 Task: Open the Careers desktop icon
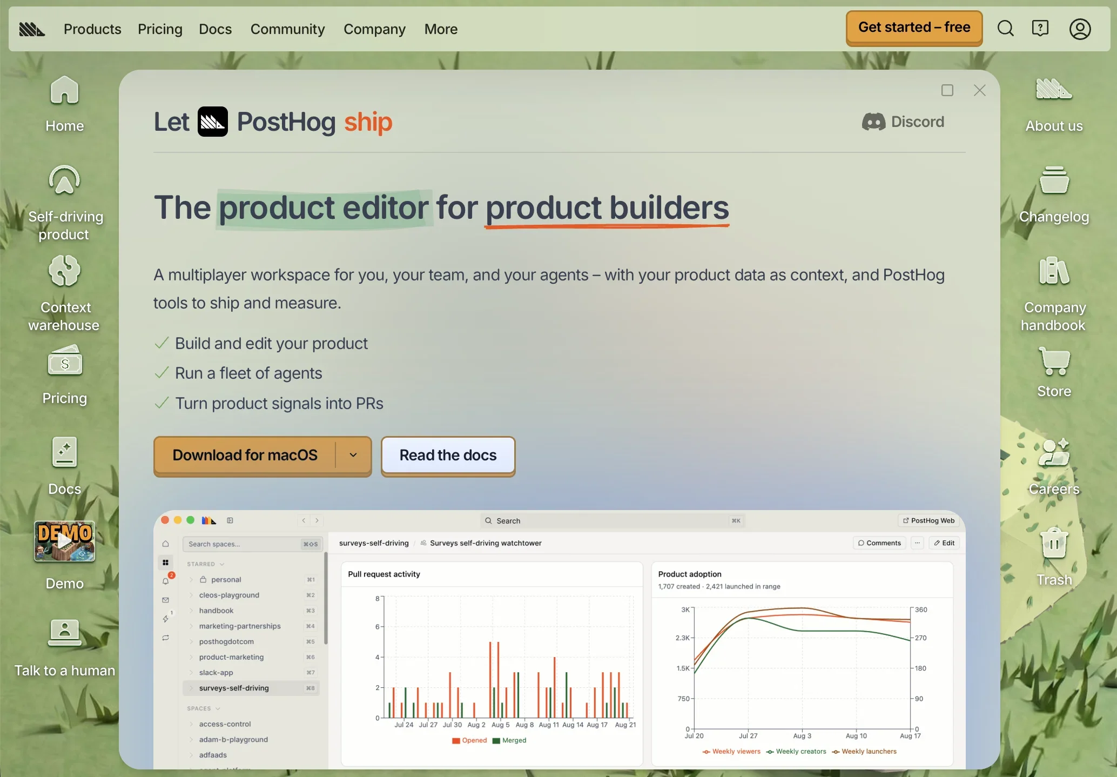[x=1054, y=466]
